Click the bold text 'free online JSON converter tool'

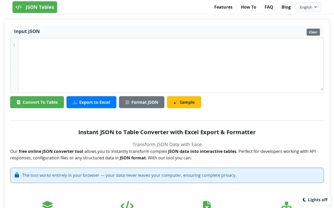point(51,151)
